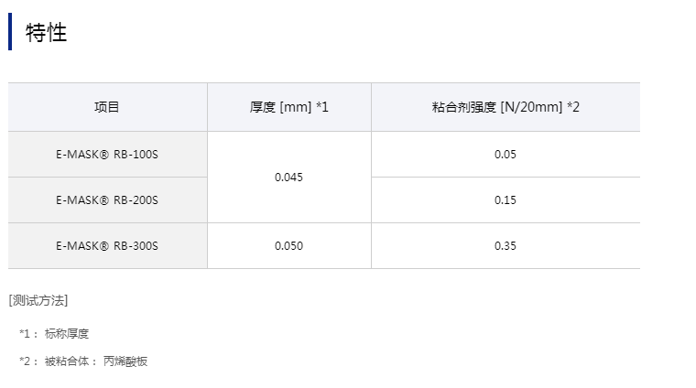Click the *2 marker in 粘合剂强度 header
Viewport: 696px width, 388px height.
pos(573,107)
